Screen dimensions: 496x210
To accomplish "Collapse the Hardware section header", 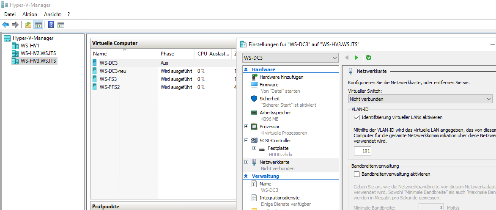I will point(246,69).
